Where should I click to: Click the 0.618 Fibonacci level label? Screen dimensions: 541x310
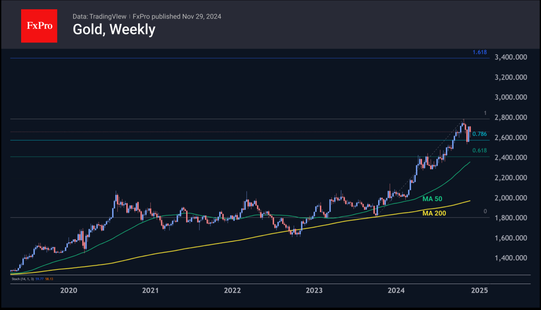tap(480, 151)
